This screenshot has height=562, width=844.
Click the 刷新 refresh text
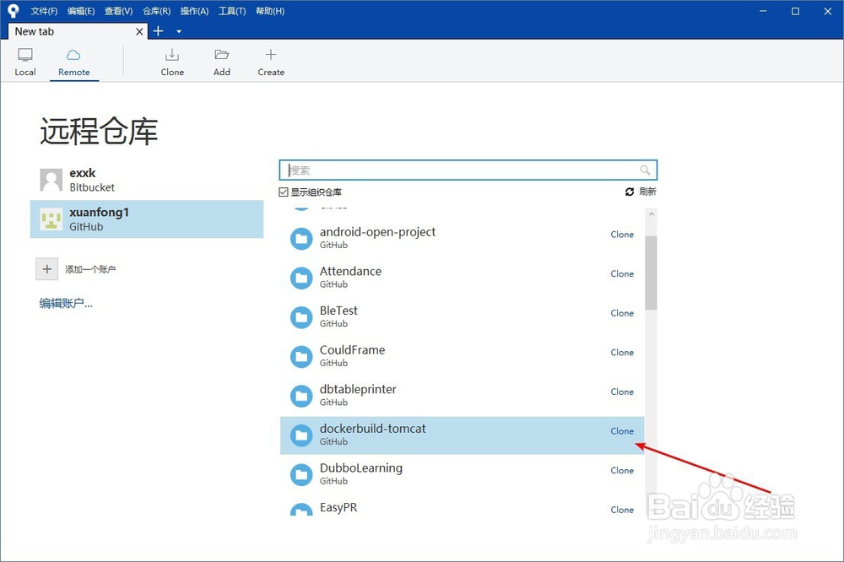click(x=647, y=192)
